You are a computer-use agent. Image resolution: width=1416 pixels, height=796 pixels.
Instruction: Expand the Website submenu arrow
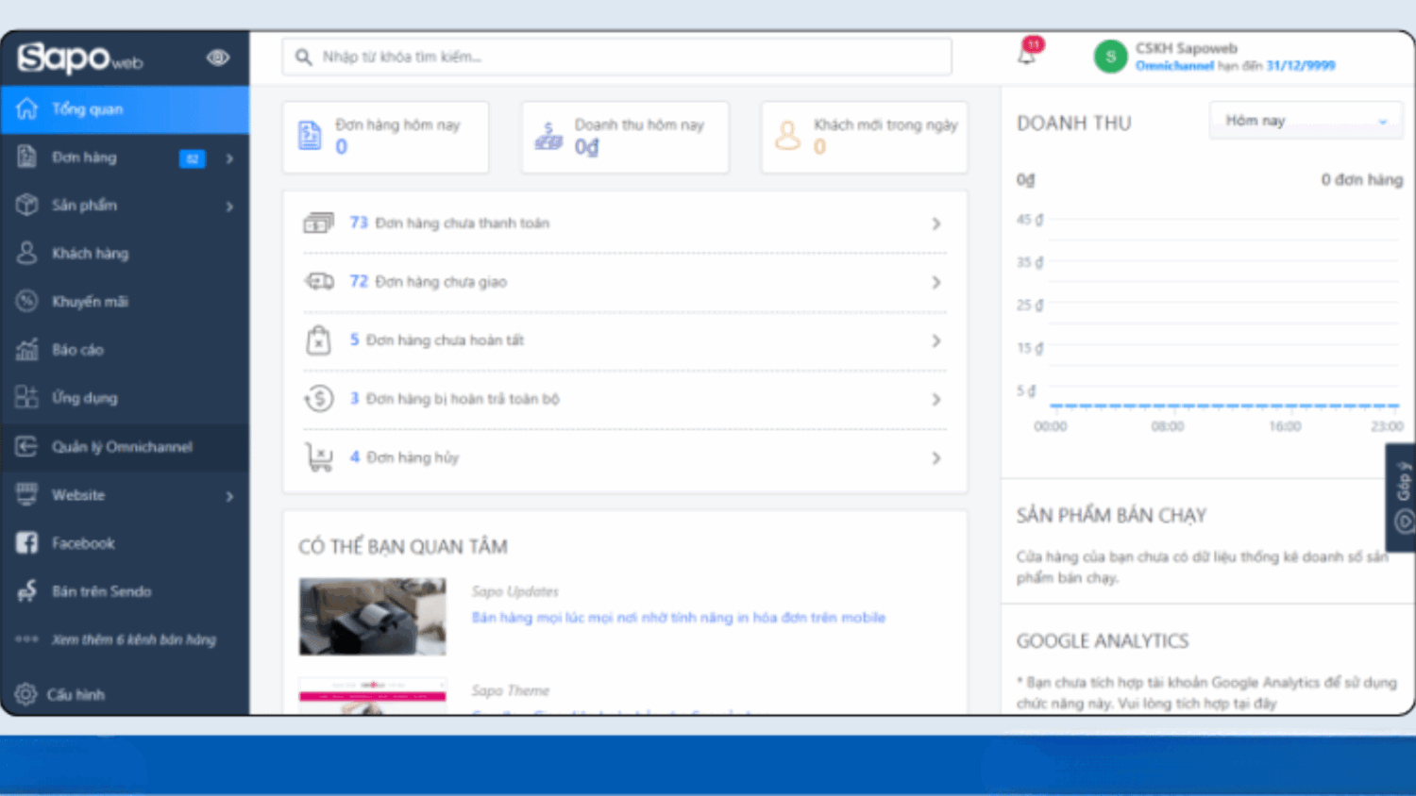[x=229, y=496]
